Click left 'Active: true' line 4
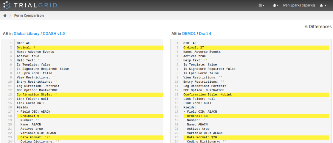Image resolution: width=333 pixels, height=143 pixels. point(28,56)
